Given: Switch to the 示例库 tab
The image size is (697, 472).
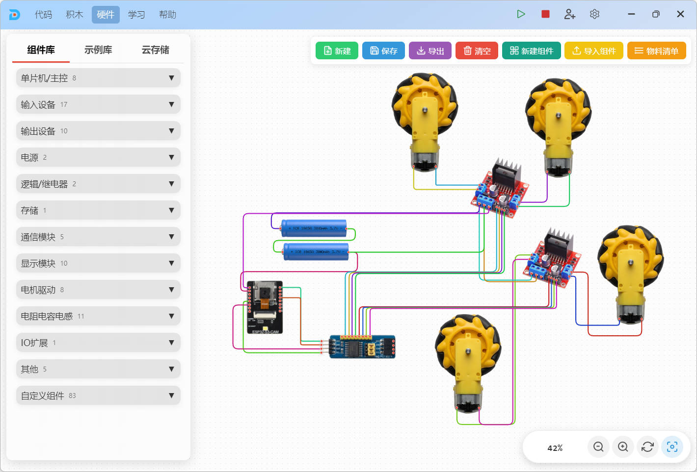Looking at the screenshot, I should pos(98,50).
